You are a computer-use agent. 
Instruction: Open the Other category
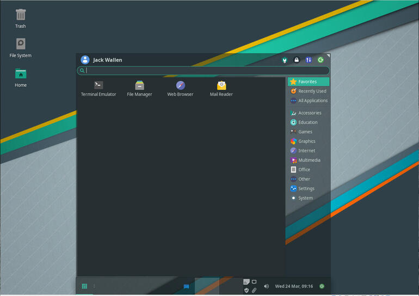pos(309,179)
